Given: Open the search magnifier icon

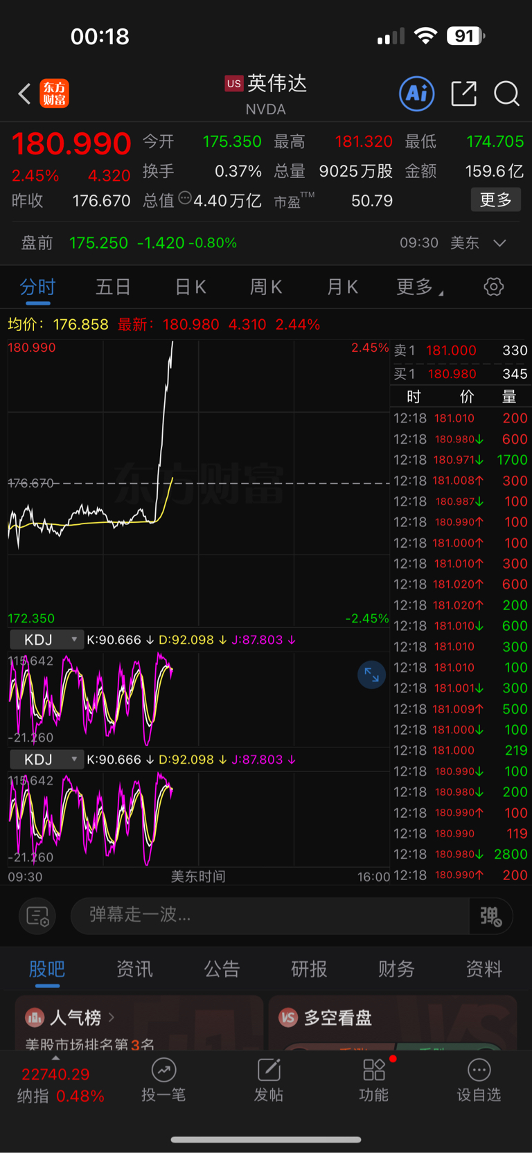Looking at the screenshot, I should coord(506,93).
